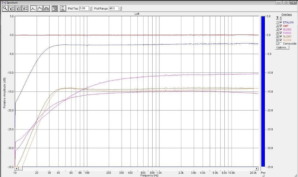The width and height of the screenshot is (298, 177).
Task: Enable the Composite overlay checkbox
Action: click(x=281, y=44)
